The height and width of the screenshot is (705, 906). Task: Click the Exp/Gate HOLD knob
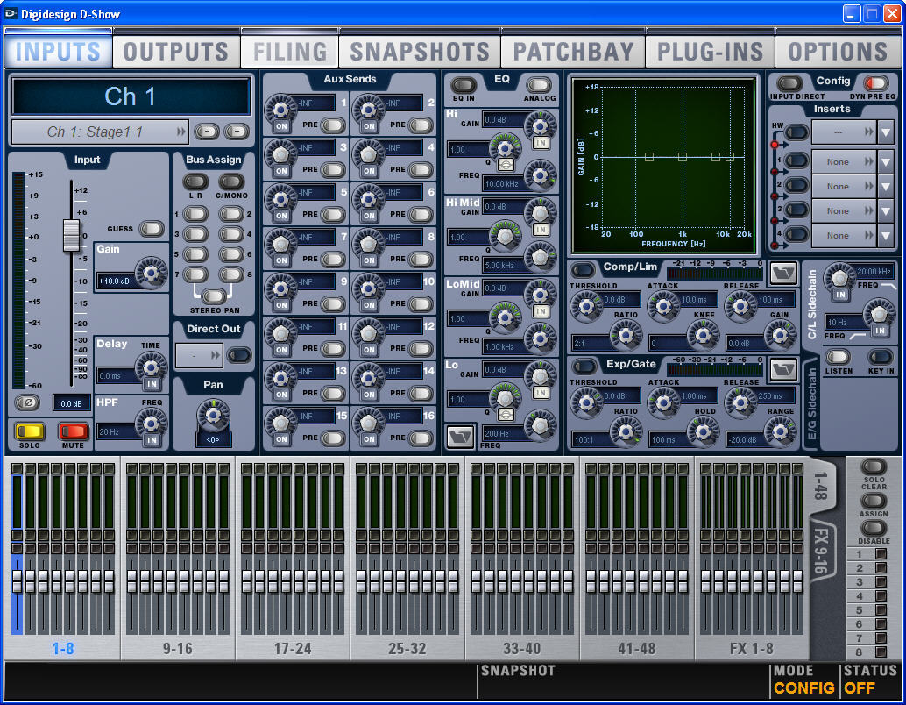point(703,431)
